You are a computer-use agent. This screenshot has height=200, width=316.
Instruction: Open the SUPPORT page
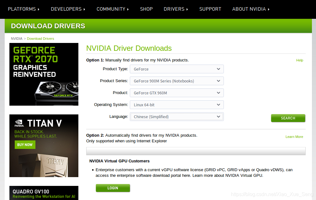[210, 9]
